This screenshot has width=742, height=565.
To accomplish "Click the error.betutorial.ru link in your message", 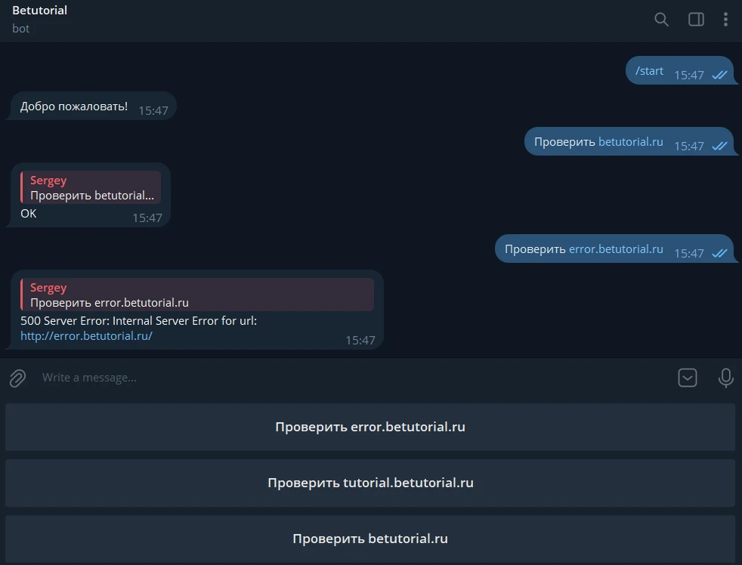I will tap(618, 248).
